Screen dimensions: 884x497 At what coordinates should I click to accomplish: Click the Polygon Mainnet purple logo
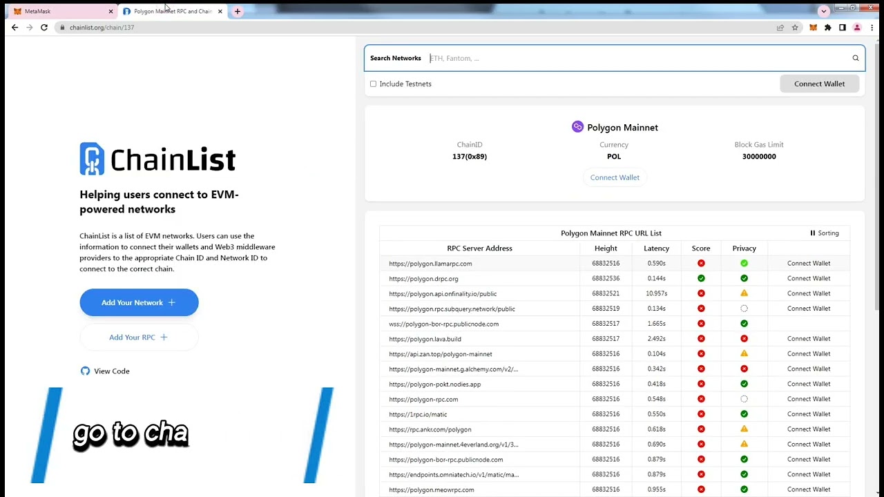click(x=577, y=127)
